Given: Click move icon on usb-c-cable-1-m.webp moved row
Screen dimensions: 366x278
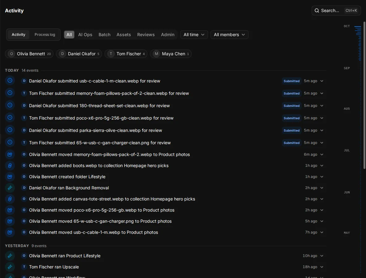Looking at the screenshot, I should (x=10, y=232).
